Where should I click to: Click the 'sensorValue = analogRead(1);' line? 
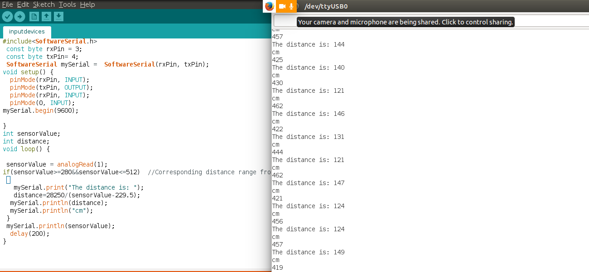57,164
